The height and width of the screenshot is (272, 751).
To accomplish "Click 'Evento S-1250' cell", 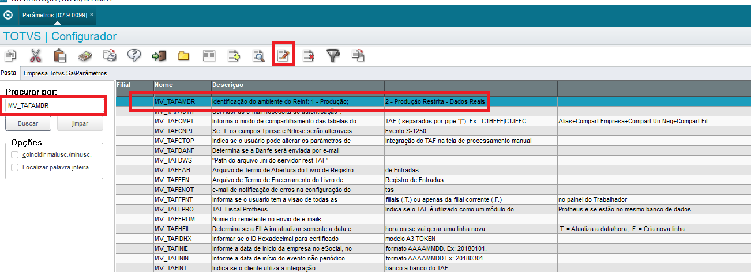I will tap(471, 131).
